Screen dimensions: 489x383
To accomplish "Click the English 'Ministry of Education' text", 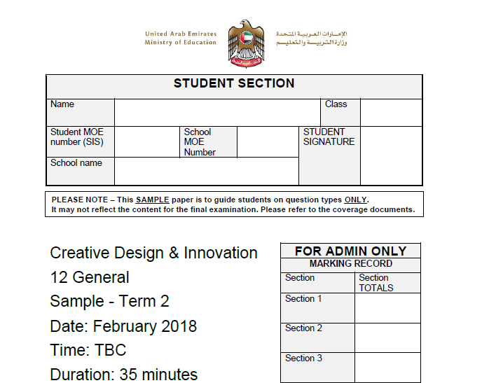I will coord(181,43).
